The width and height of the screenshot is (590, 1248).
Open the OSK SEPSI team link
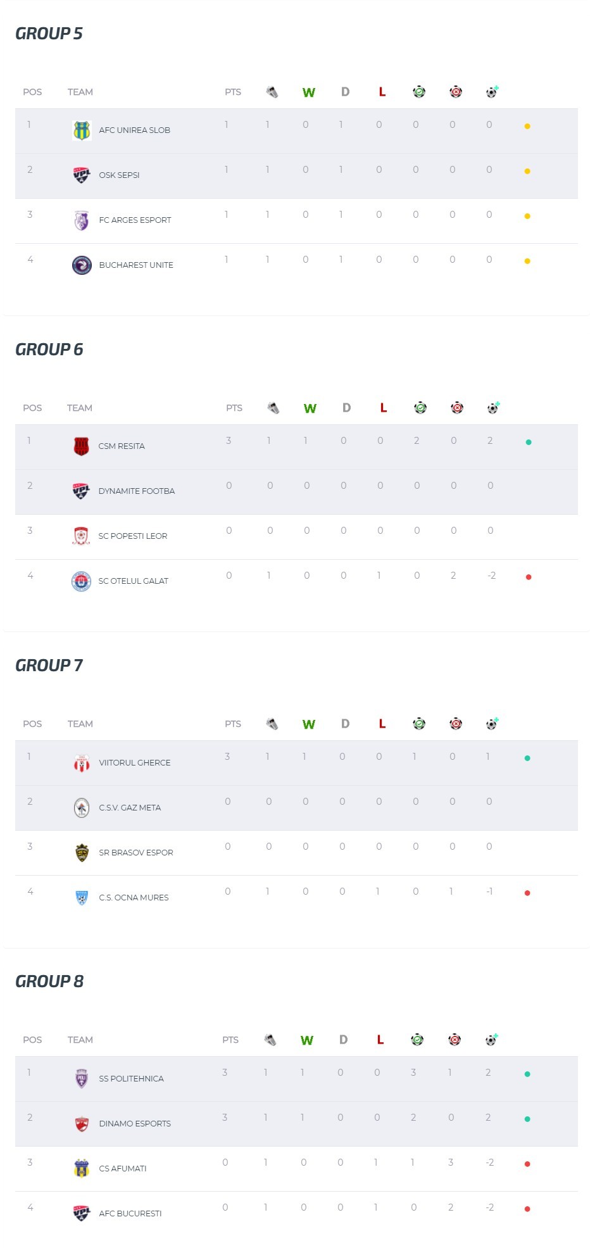coord(119,175)
